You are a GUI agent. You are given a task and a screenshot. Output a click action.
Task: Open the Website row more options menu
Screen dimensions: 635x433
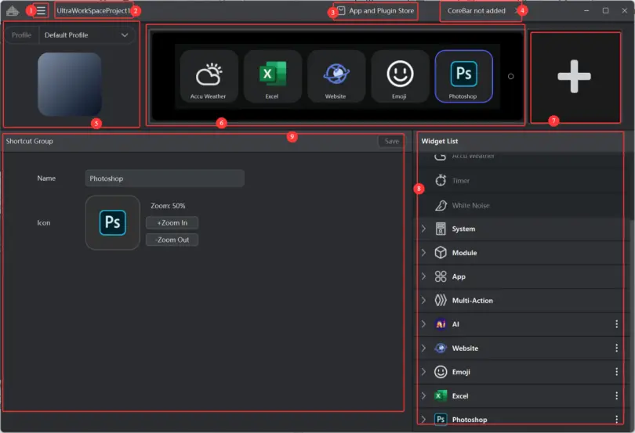pos(616,348)
